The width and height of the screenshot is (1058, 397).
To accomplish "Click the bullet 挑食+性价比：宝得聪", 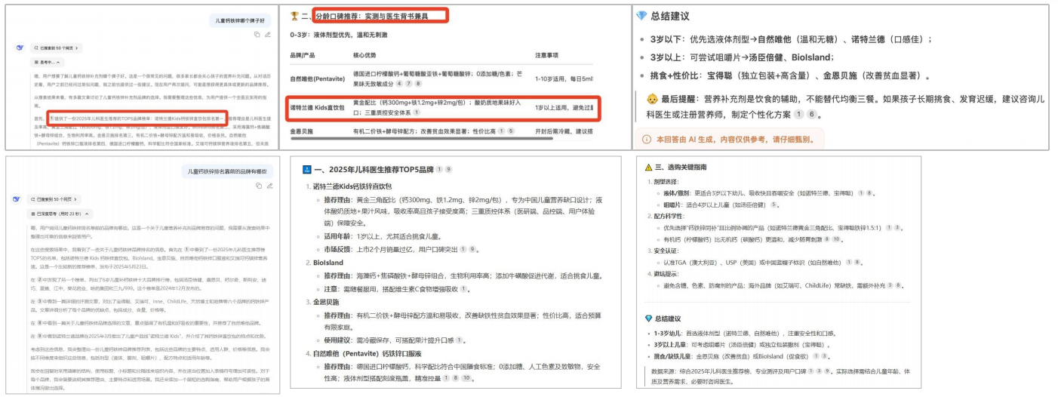I will (789, 76).
